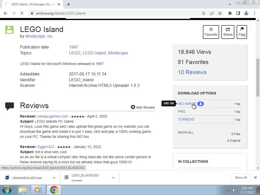Open the TORRENT download option
The image size is (260, 195).
tap(186, 119)
